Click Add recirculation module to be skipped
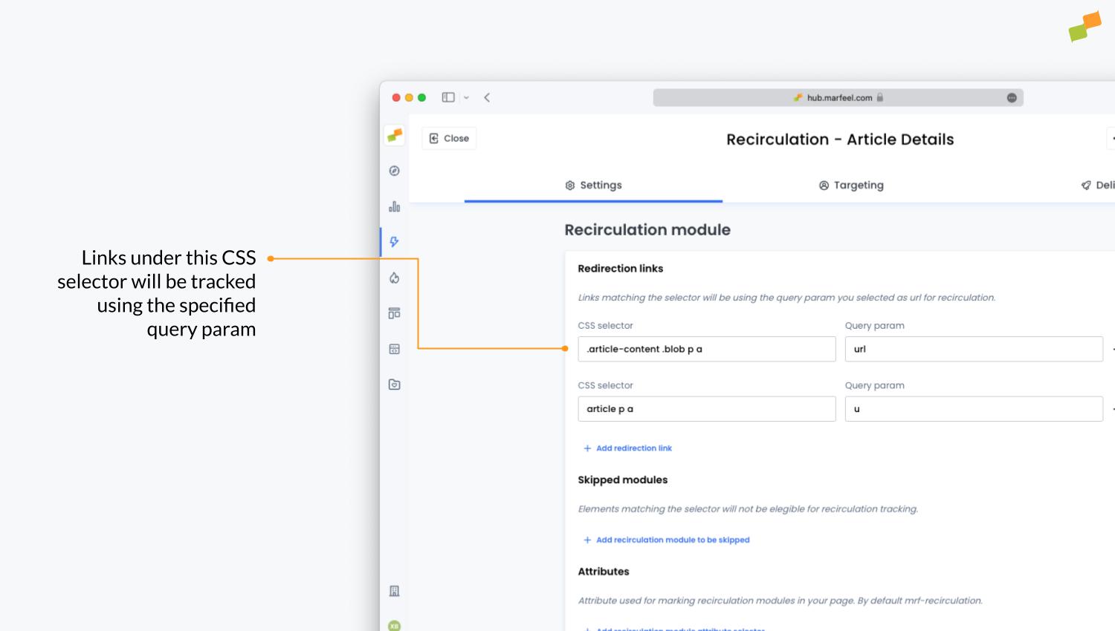 tap(667, 540)
